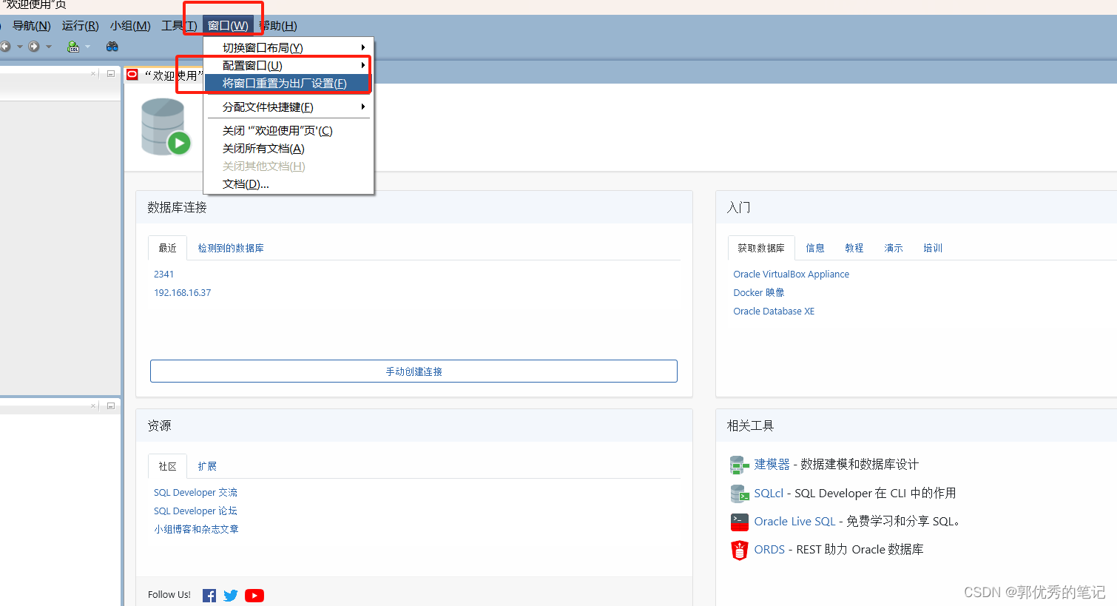Open the 工具(T) menu
The width and height of the screenshot is (1117, 606).
pyautogui.click(x=179, y=26)
